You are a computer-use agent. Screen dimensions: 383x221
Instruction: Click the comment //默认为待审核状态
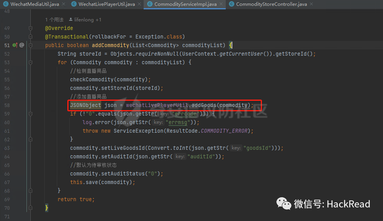[x=93, y=165]
